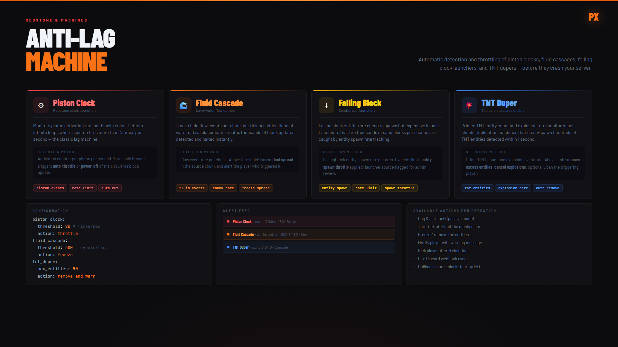Click the '# events/tick' config comment
The width and height of the screenshot is (618, 347).
[x=91, y=248]
